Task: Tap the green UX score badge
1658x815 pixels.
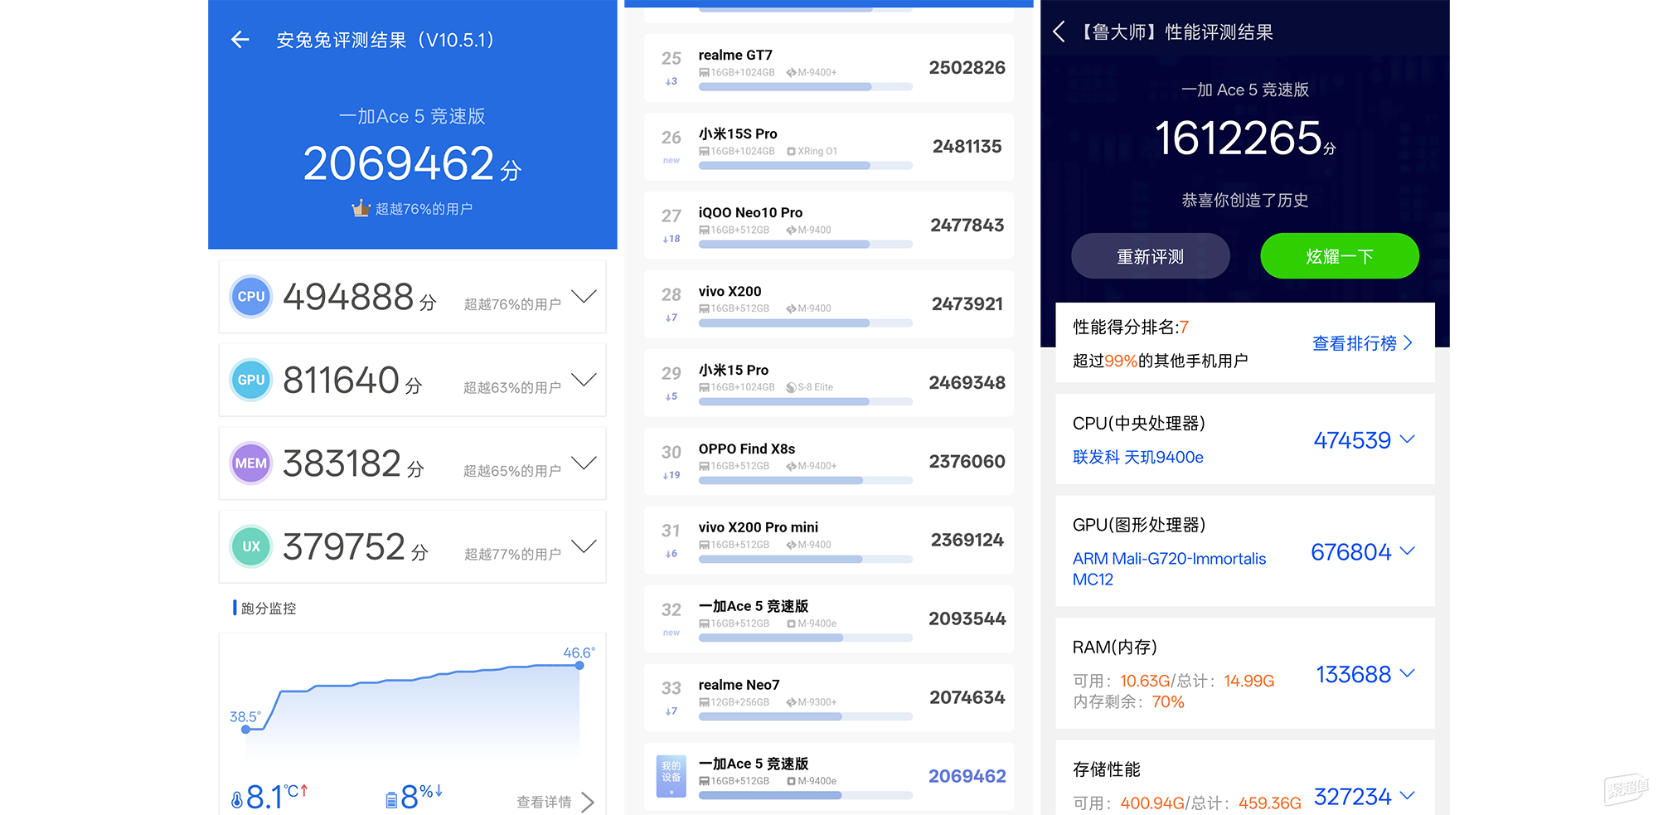Action: click(251, 546)
